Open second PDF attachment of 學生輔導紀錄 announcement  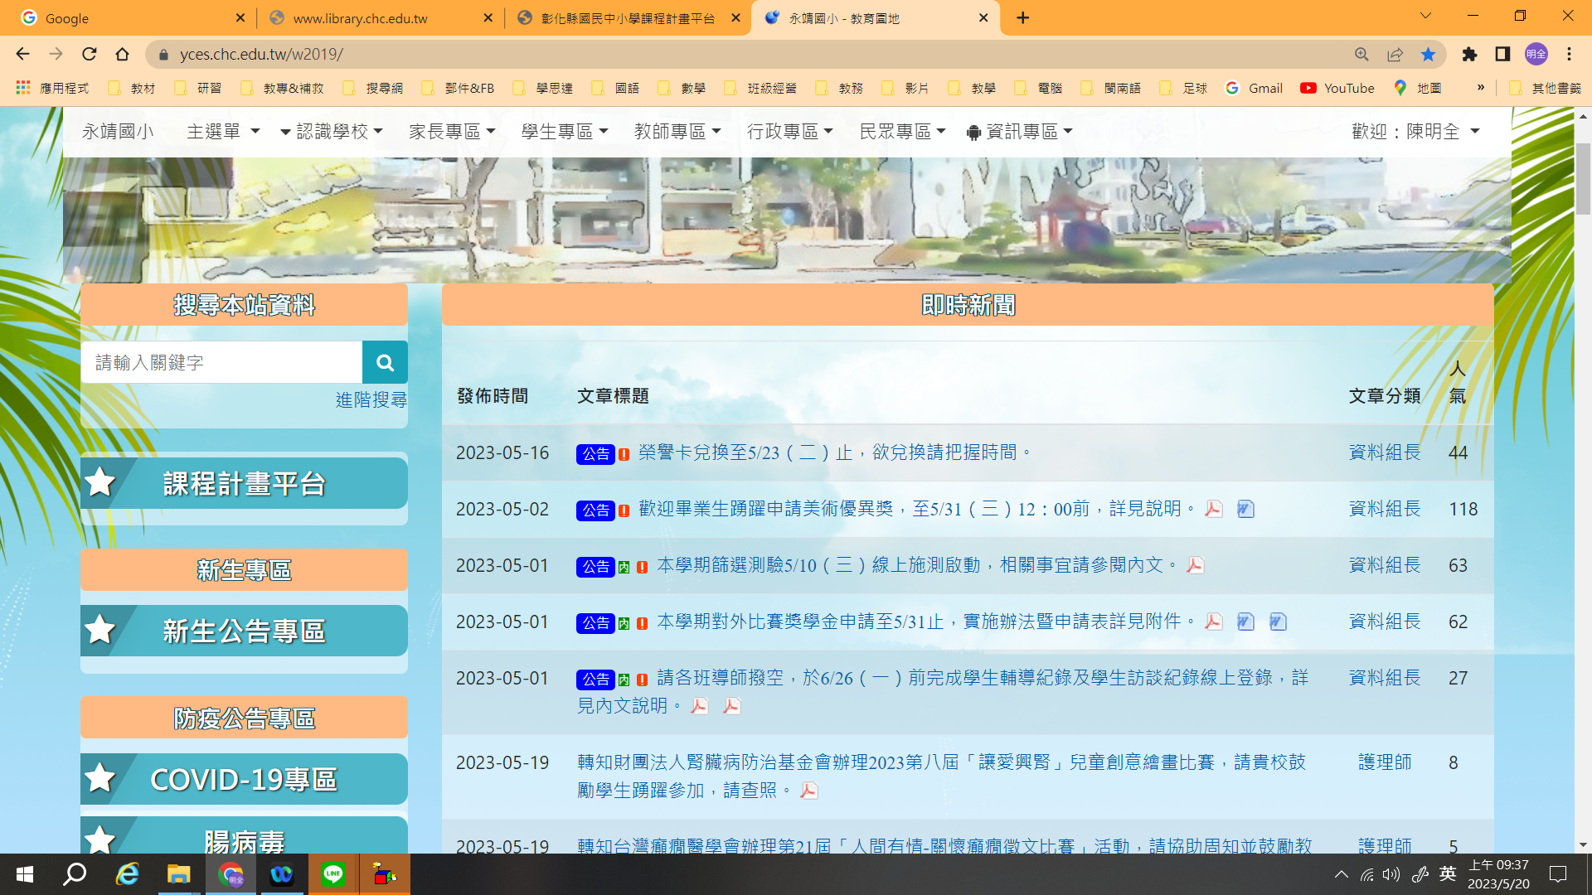click(731, 706)
